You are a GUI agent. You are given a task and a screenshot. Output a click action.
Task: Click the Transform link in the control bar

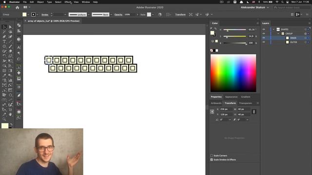point(180,15)
